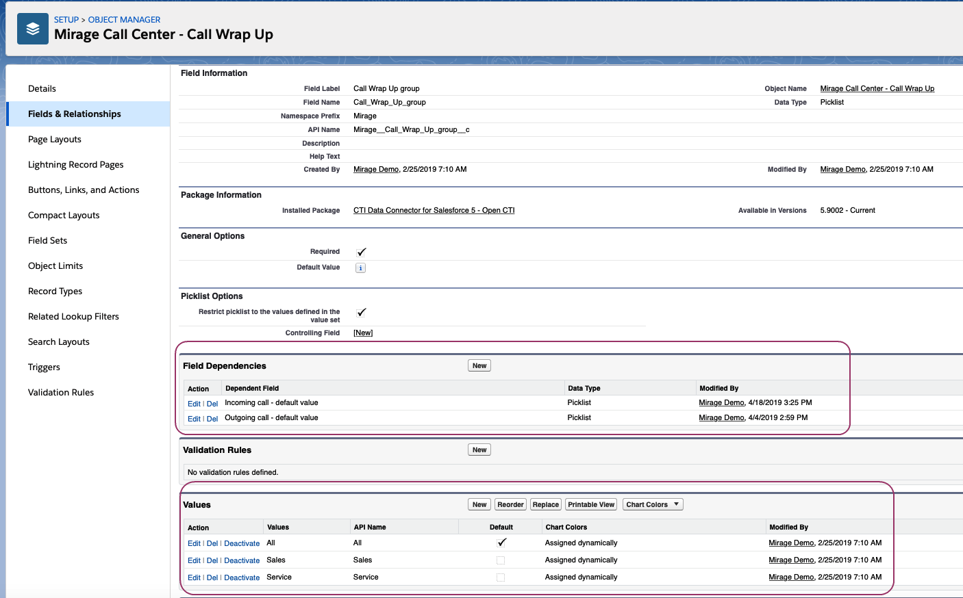Delete the Sales picklist value
Image resolution: width=963 pixels, height=598 pixels.
(x=212, y=561)
